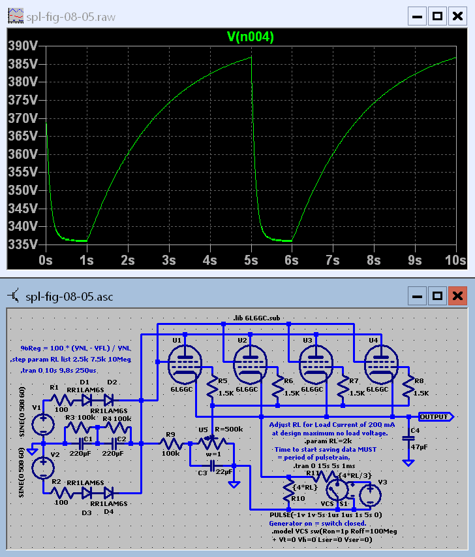Select the R9 100k resistor
Image resolution: width=475 pixels, height=557 pixels.
[x=171, y=443]
